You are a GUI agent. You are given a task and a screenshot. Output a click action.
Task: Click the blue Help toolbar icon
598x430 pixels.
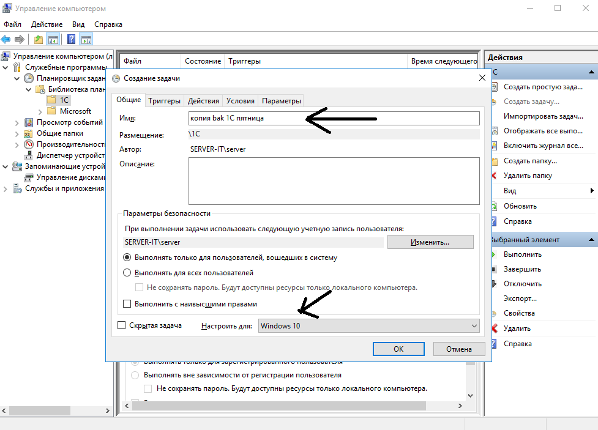tap(72, 39)
